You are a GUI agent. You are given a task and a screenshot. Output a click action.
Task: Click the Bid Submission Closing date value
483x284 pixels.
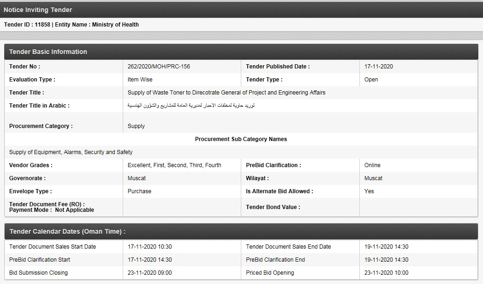(x=150, y=273)
